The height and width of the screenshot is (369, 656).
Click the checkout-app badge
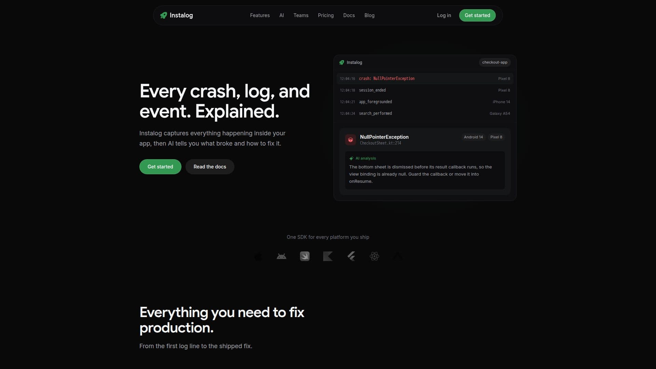tap(495, 62)
